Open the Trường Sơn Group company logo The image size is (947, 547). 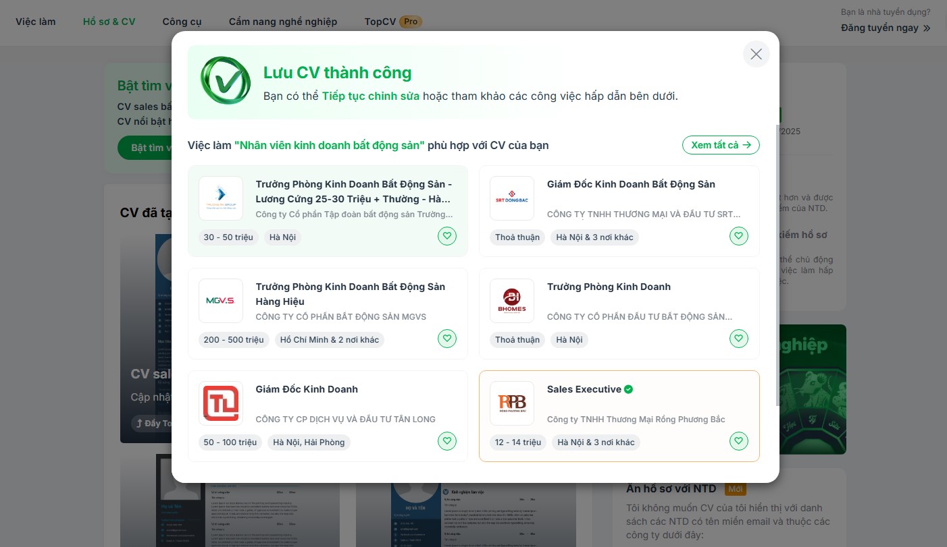pos(221,198)
